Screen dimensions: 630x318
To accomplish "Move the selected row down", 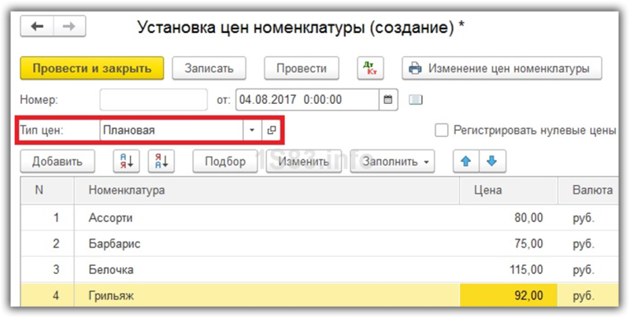I will (x=492, y=161).
